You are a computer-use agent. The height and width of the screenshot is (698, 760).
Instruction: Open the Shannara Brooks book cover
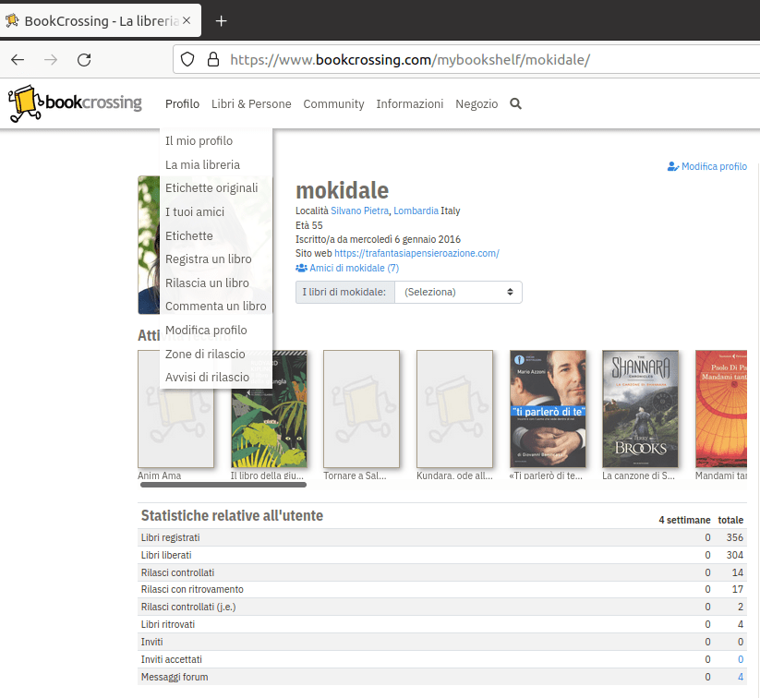point(640,409)
